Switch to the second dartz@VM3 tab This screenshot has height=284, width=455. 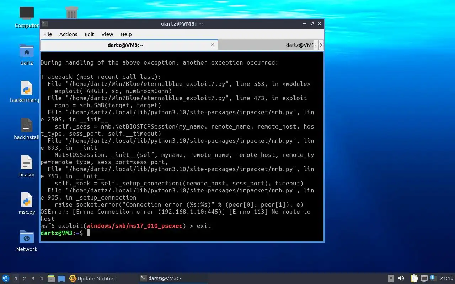(x=266, y=45)
